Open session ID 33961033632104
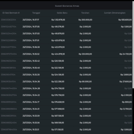Image resolution: width=134 pixels, height=134 pixels. click(8, 20)
